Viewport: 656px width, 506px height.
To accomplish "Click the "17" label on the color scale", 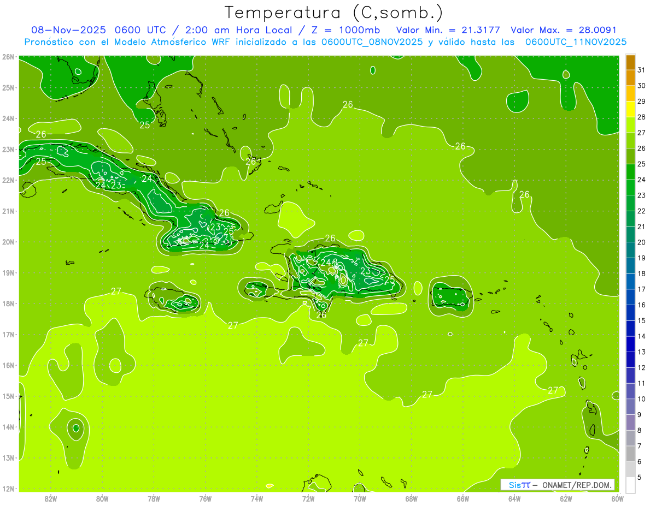I will point(641,289).
